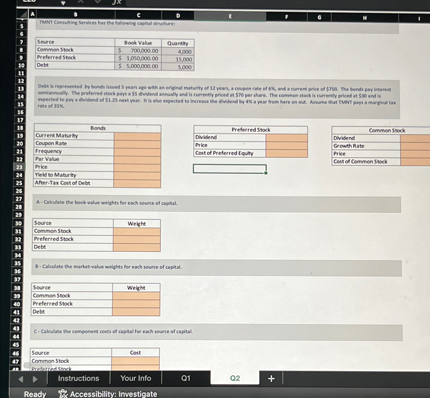This screenshot has height=398, width=430.
Task: Click the 'Bonds' table title cell
Action: 98,128
